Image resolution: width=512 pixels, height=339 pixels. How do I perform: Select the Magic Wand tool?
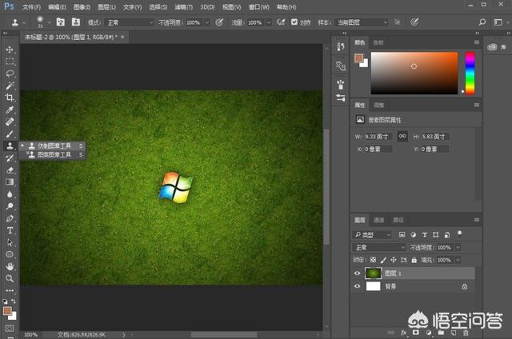click(x=10, y=85)
